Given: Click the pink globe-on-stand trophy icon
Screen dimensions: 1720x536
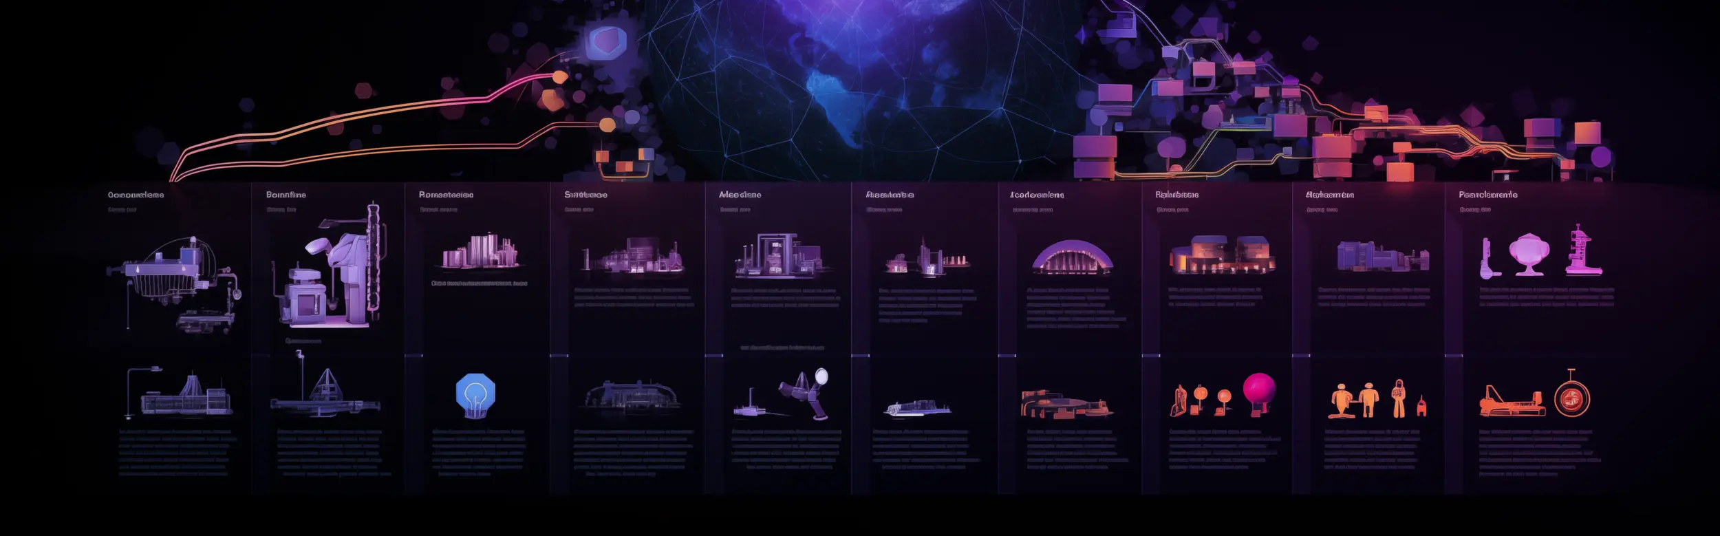Looking at the screenshot, I should click(x=1529, y=253).
